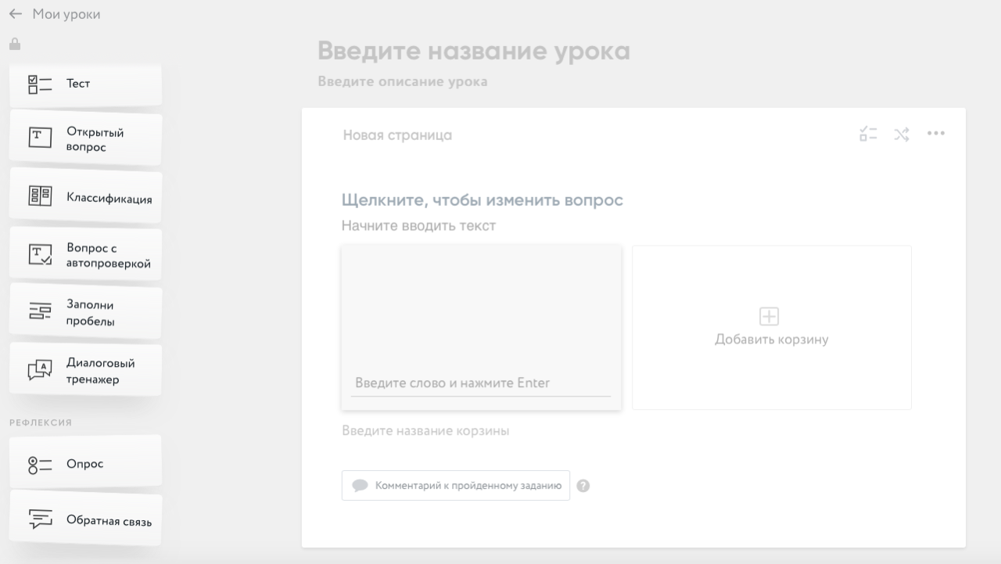1001x564 pixels.
Task: Click the lesson title Введите название урока
Action: (x=473, y=51)
